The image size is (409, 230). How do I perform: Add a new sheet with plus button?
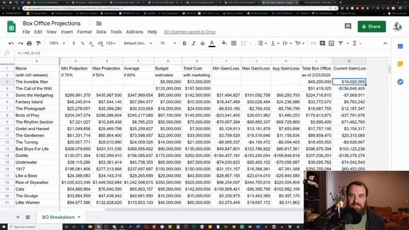[x=18, y=217]
